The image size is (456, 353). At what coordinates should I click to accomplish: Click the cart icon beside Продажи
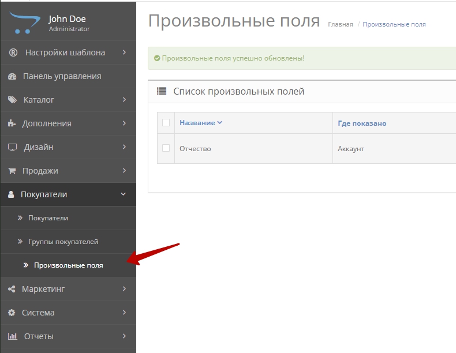click(x=12, y=171)
